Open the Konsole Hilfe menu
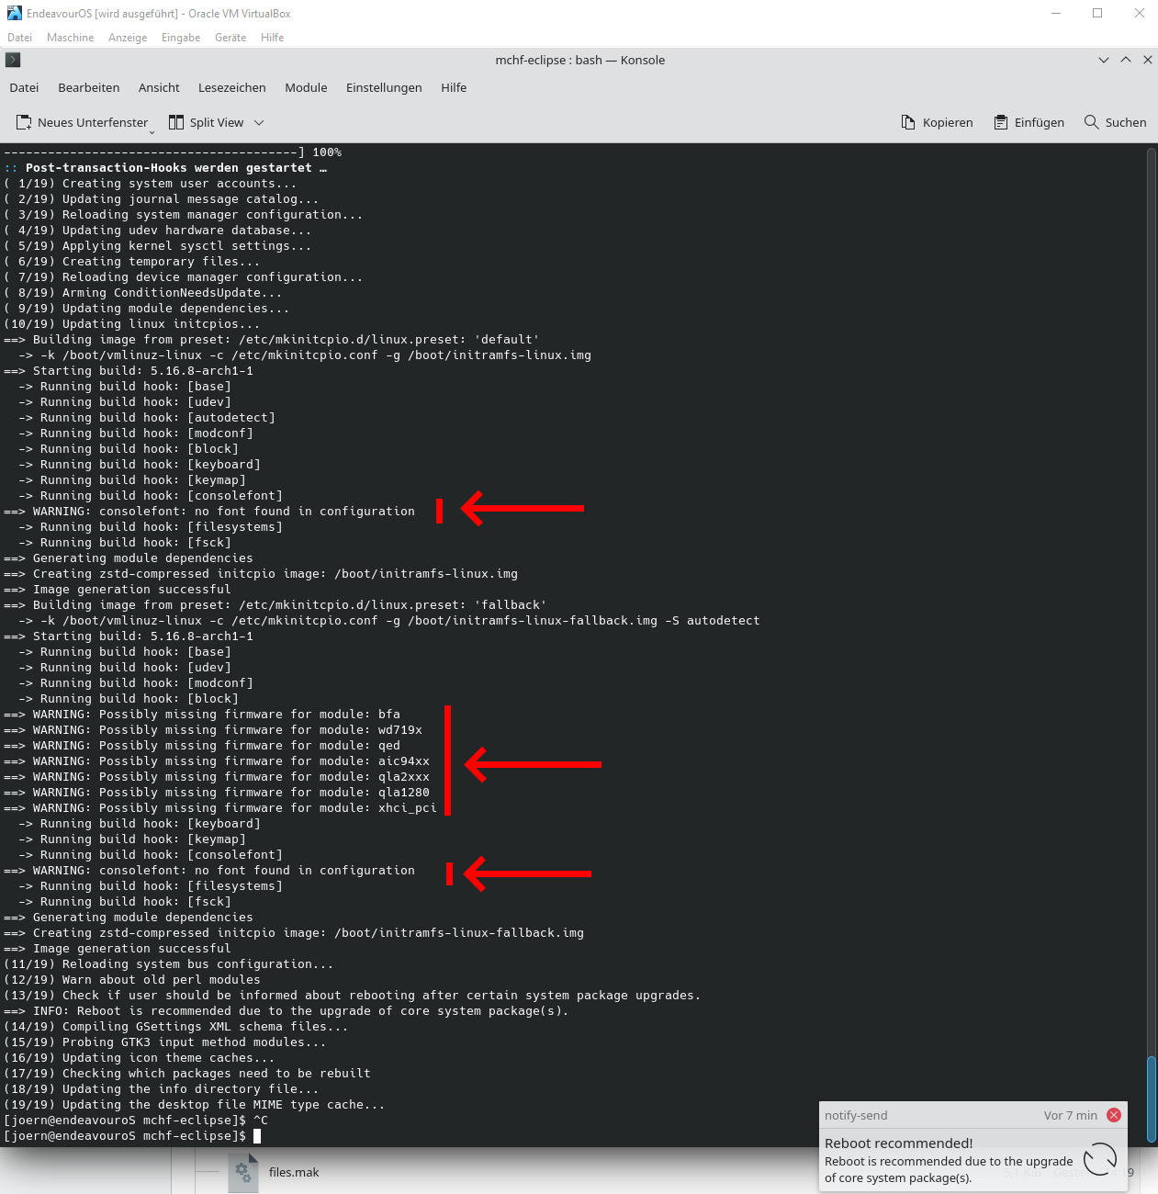Image resolution: width=1158 pixels, height=1194 pixels. pos(454,88)
